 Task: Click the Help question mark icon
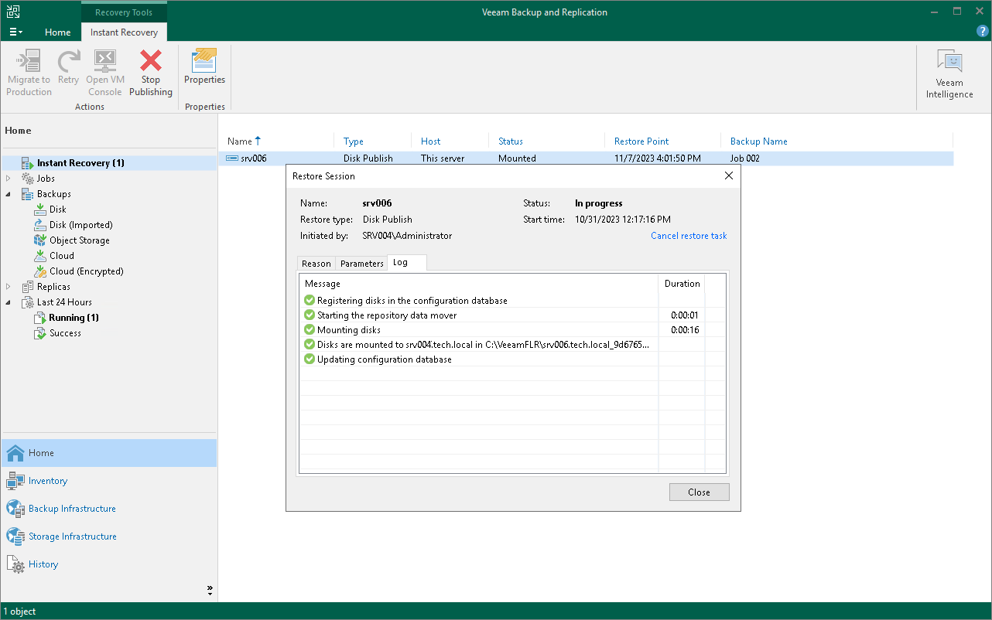click(x=982, y=31)
